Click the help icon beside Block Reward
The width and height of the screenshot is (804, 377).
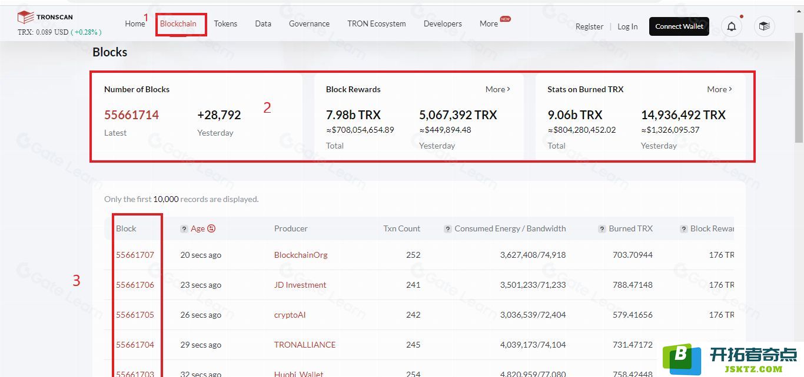click(684, 229)
